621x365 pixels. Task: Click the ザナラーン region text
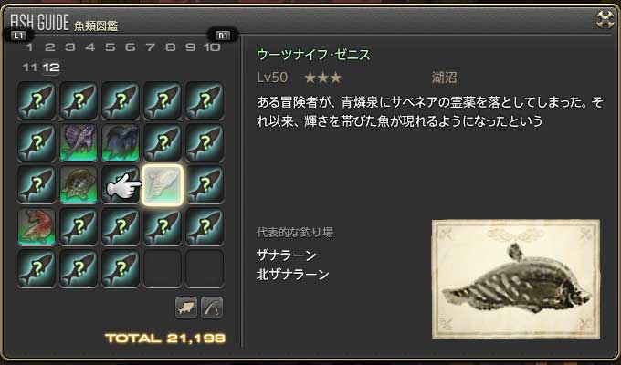[x=287, y=255]
